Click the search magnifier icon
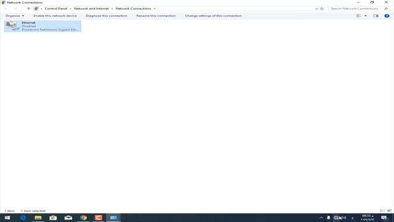The height and width of the screenshot is (222, 394). click(386, 9)
